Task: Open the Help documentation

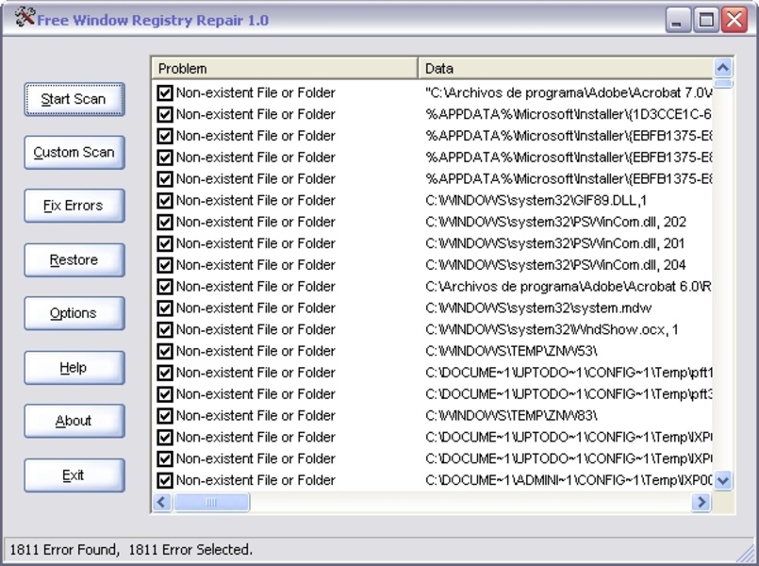Action: pyautogui.click(x=74, y=367)
